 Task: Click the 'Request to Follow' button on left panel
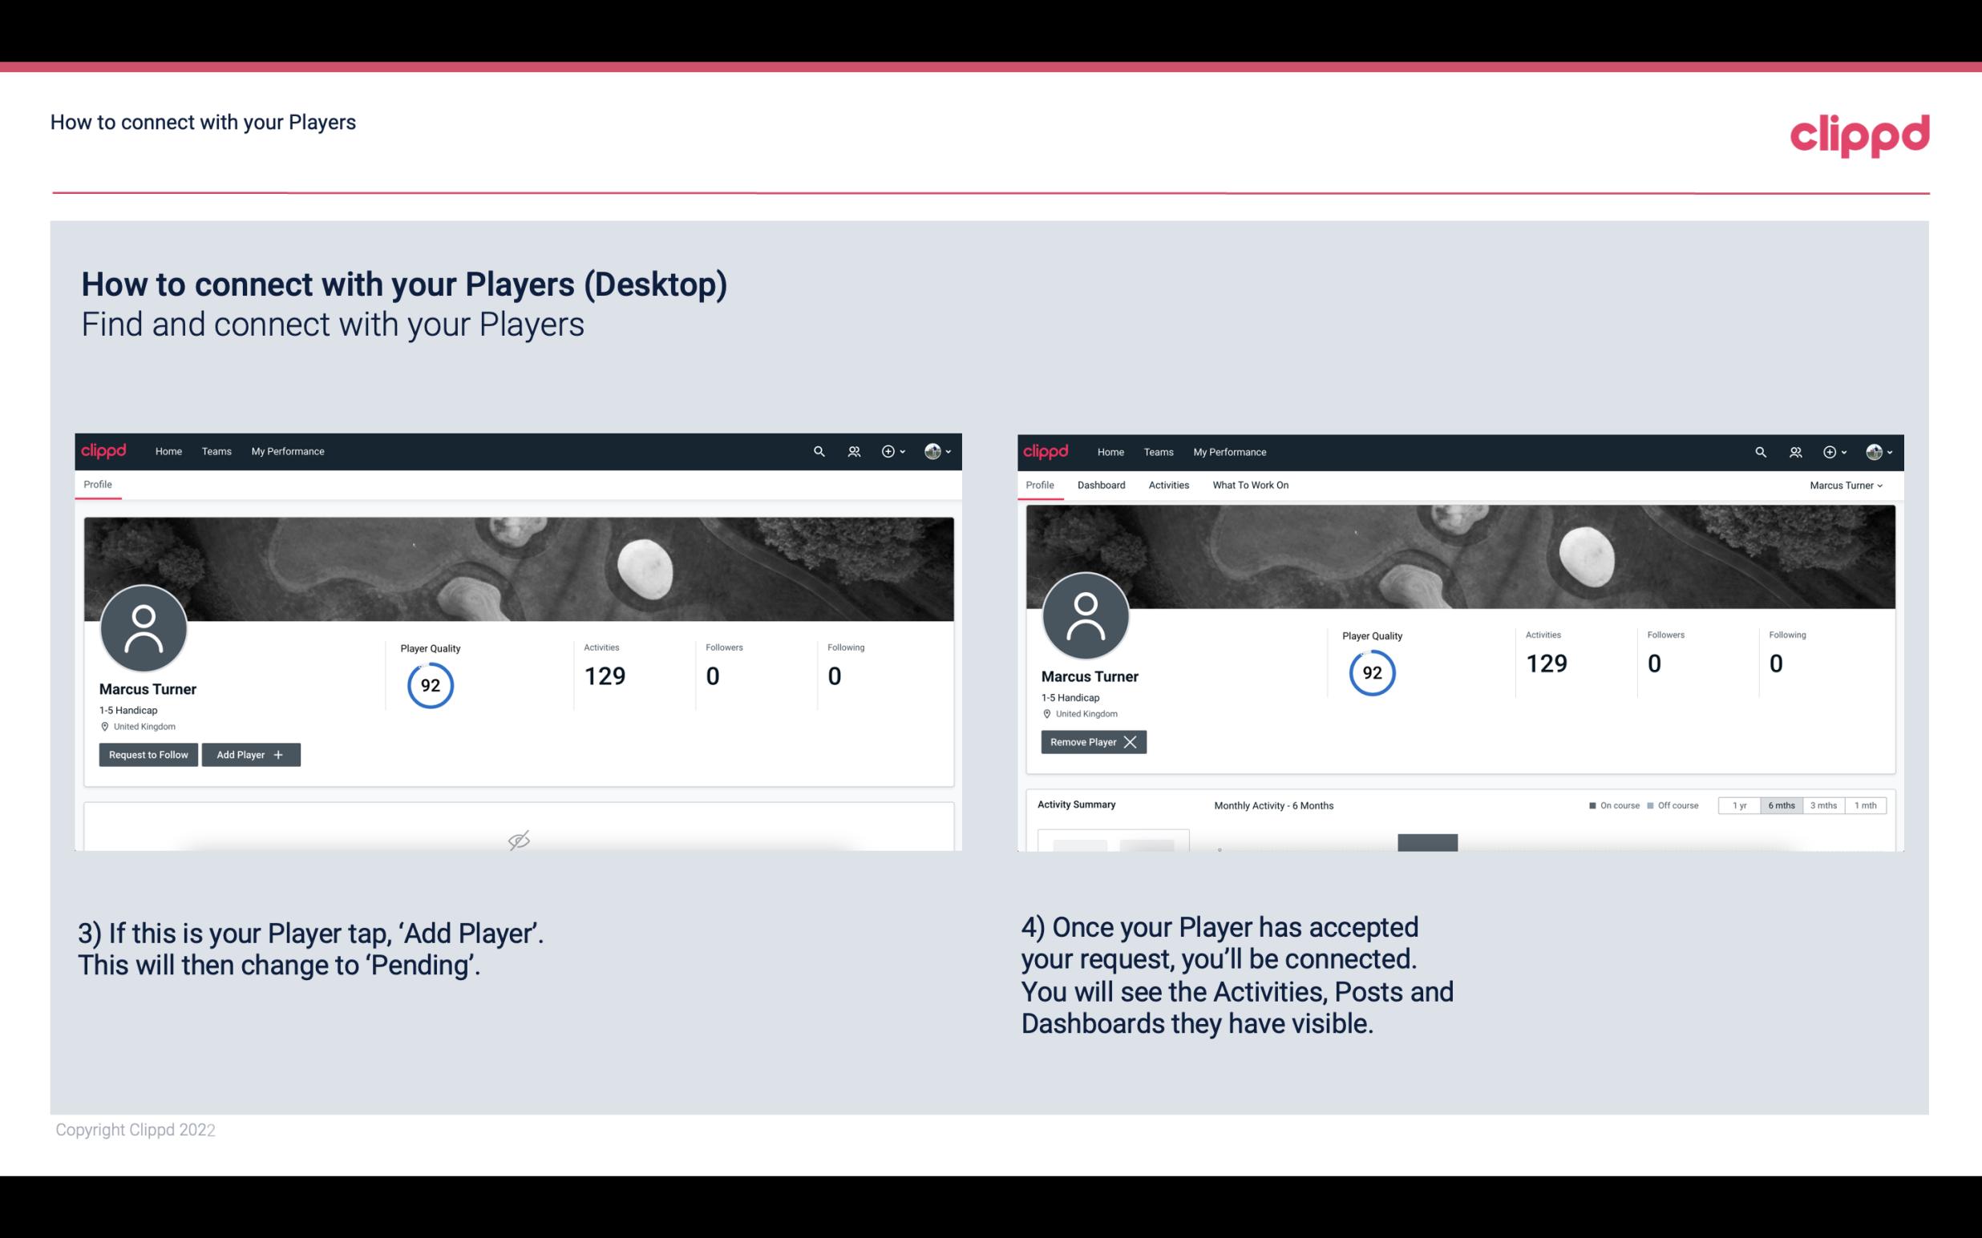pos(147,753)
